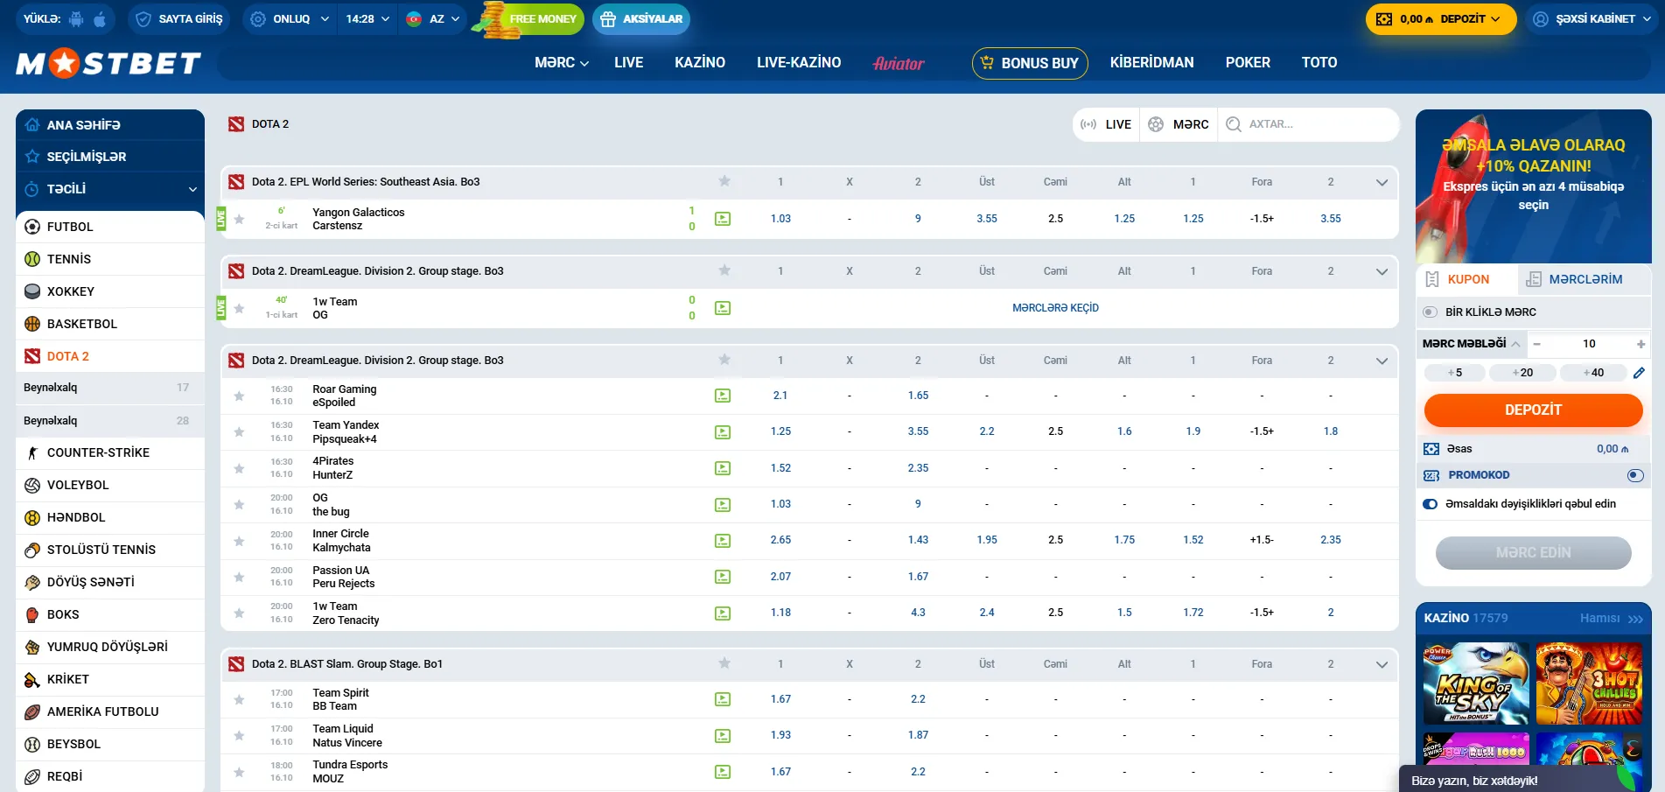This screenshot has height=792, width=1665.
Task: Toggle accepting odds changes switch
Action: click(x=1431, y=504)
